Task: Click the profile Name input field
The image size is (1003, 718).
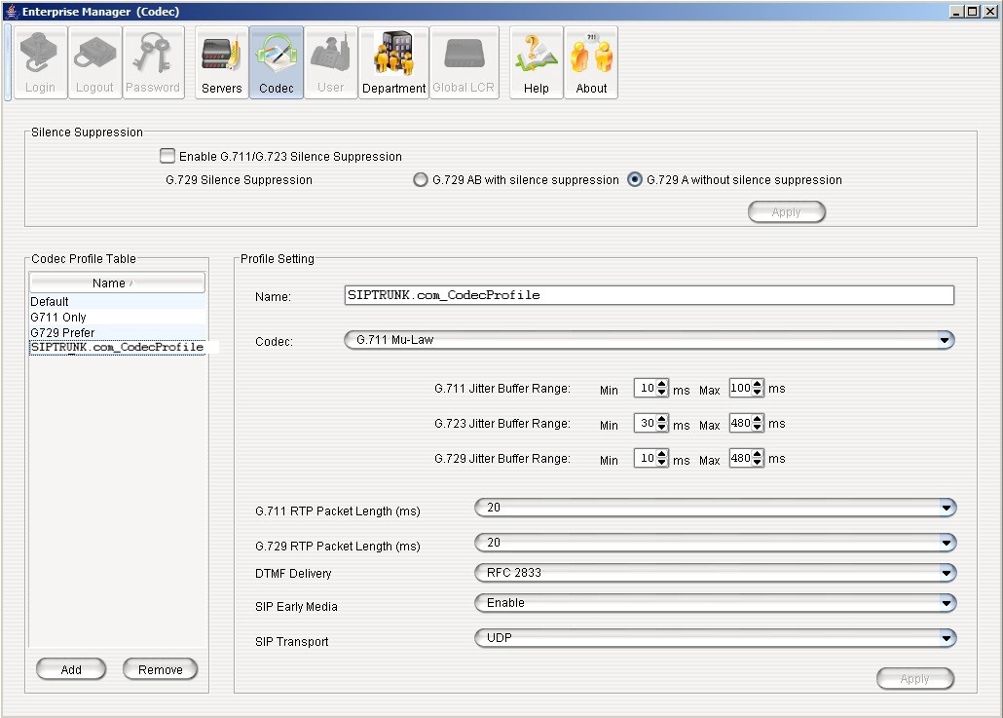Action: (649, 295)
